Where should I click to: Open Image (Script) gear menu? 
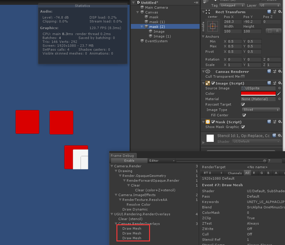pyautogui.click(x=280, y=83)
